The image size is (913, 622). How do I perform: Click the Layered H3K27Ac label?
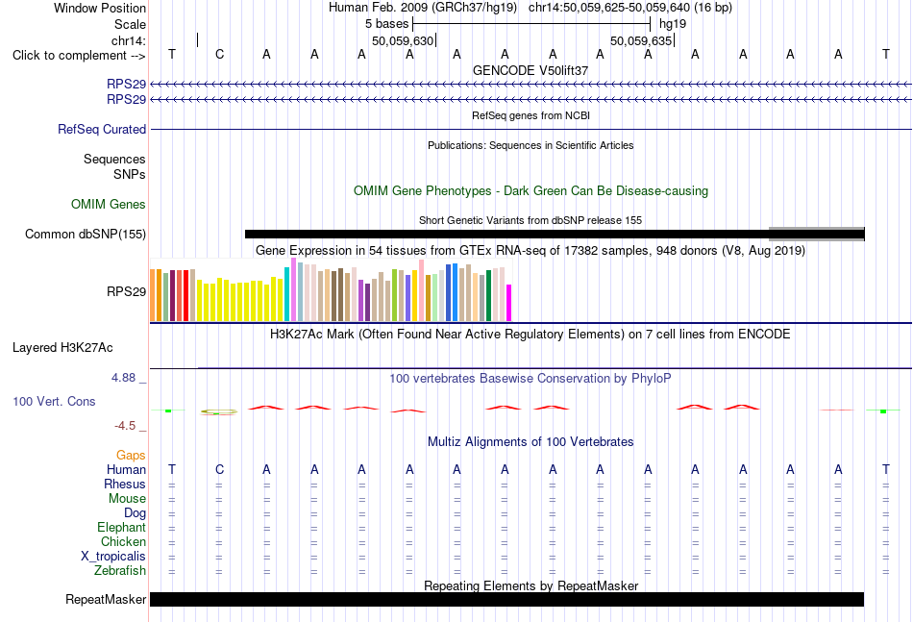tap(62, 348)
